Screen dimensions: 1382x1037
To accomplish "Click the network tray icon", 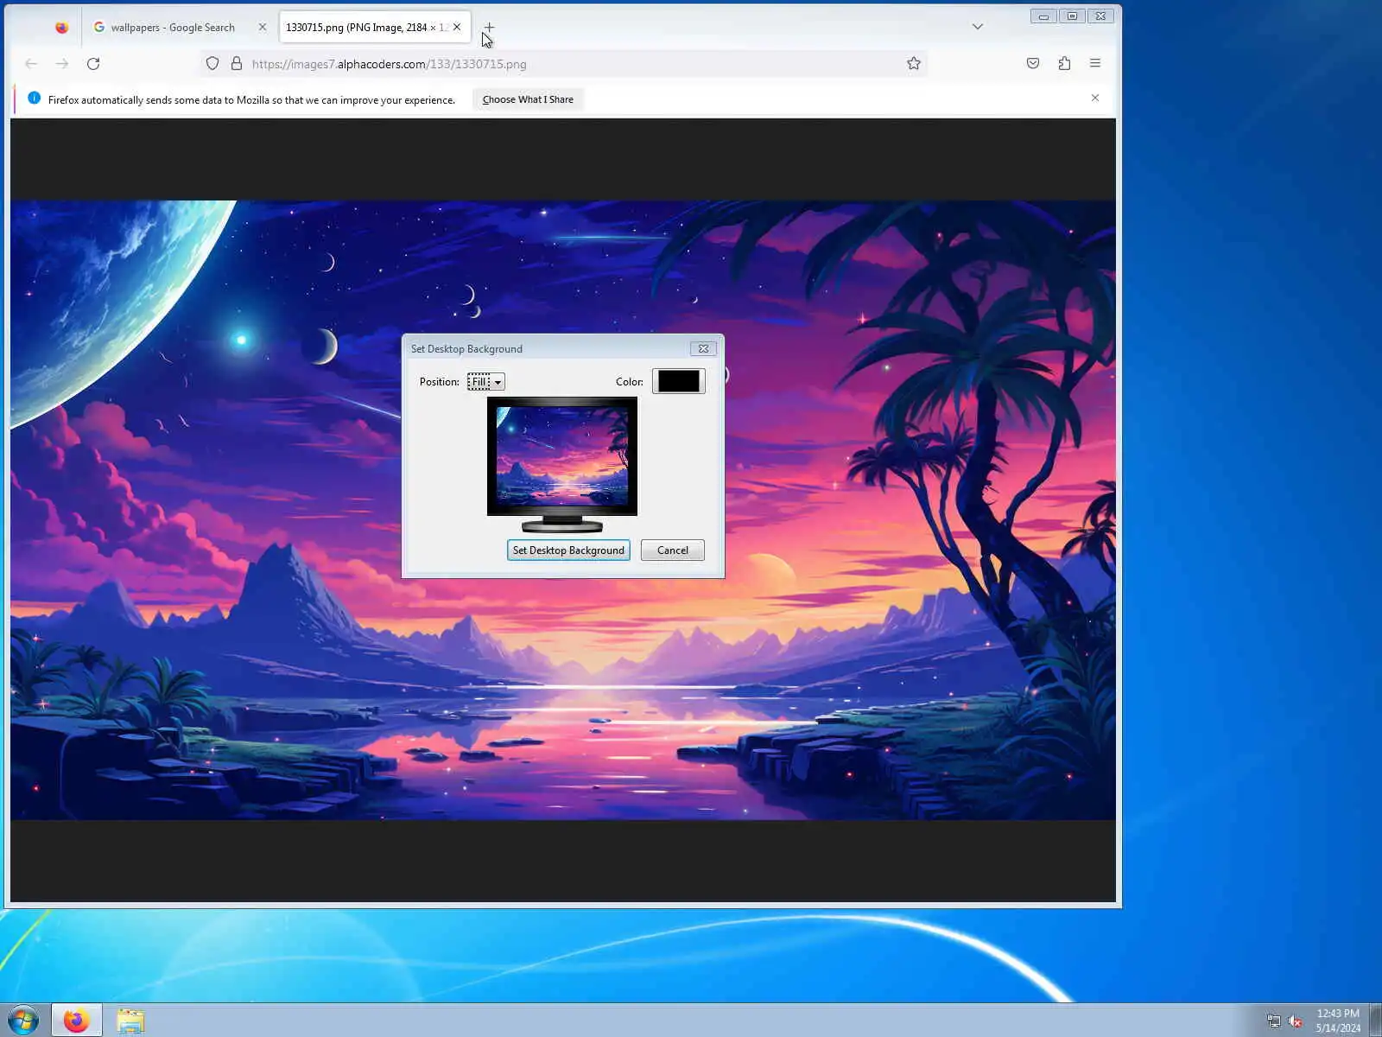I will (x=1273, y=1021).
